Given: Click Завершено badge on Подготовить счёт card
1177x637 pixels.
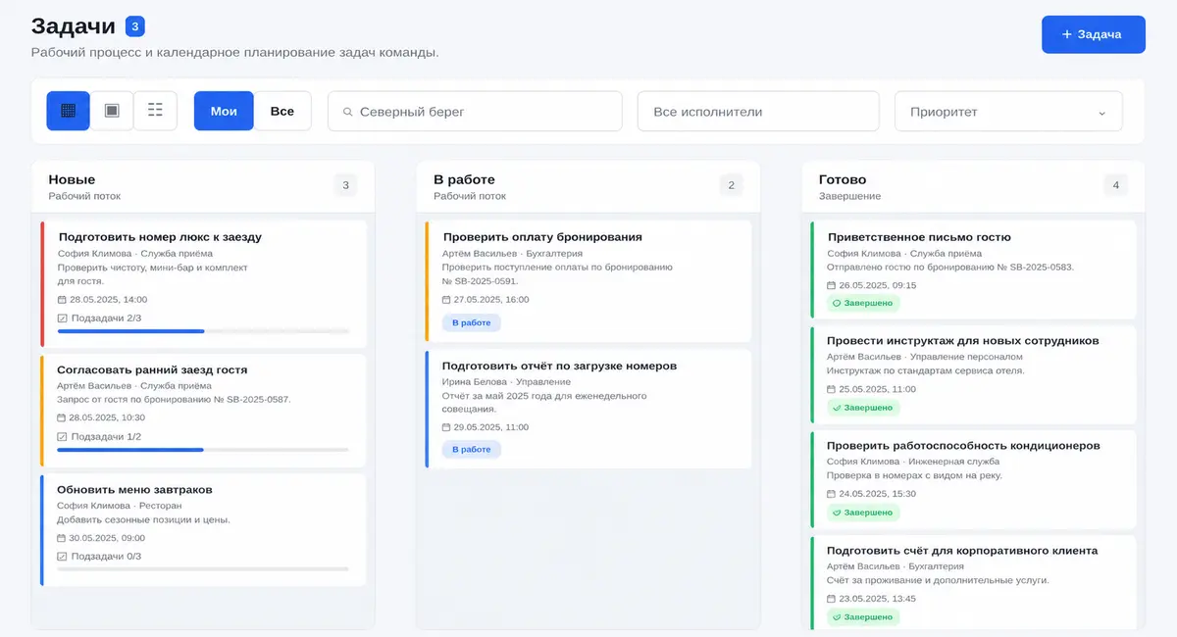Looking at the screenshot, I should (x=863, y=617).
